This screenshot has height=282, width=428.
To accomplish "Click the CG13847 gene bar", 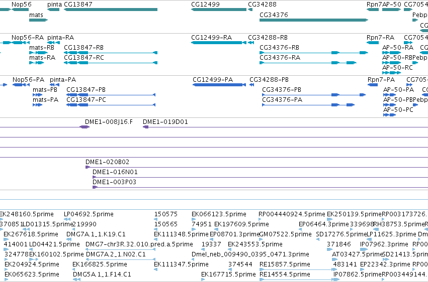I will [111, 10].
